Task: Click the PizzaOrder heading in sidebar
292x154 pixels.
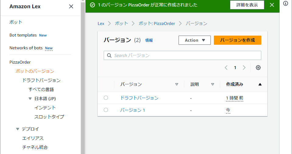Action: coord(20,62)
